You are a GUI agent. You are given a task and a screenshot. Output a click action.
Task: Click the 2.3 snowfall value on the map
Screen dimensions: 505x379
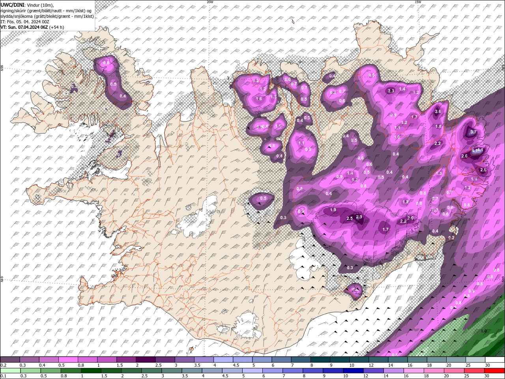click(x=391, y=91)
